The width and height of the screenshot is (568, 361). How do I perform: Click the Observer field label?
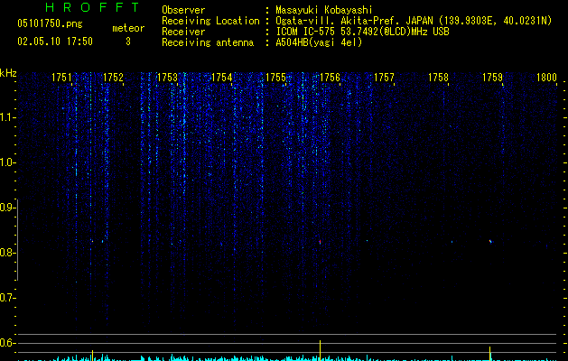(x=183, y=10)
